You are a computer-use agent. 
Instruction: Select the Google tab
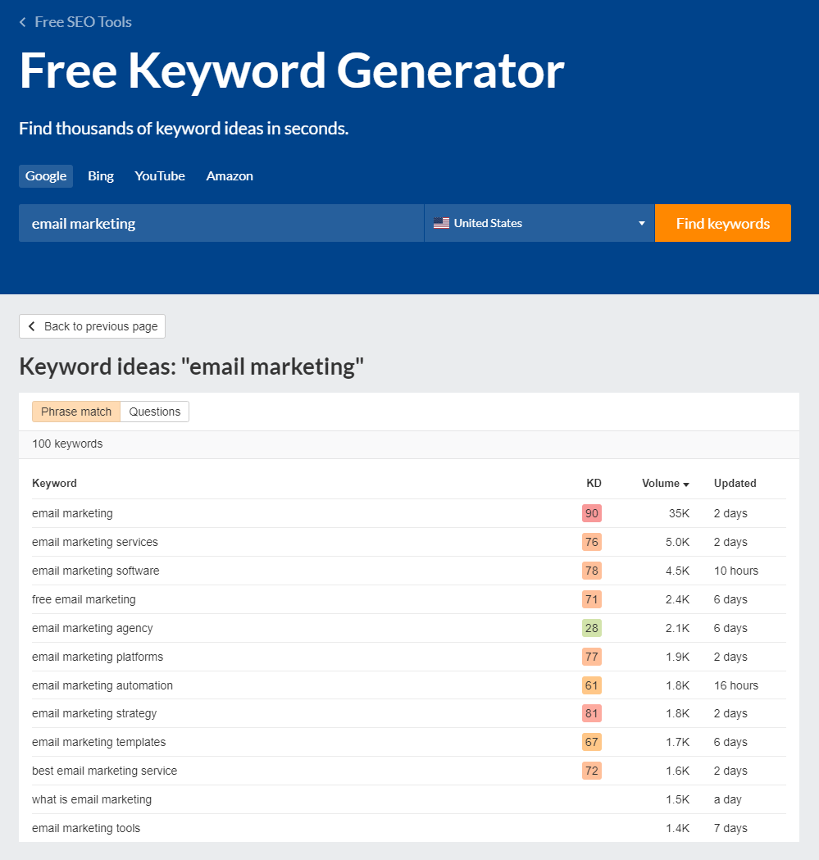point(45,175)
